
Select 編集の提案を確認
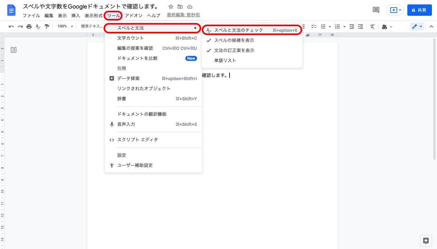click(x=153, y=48)
